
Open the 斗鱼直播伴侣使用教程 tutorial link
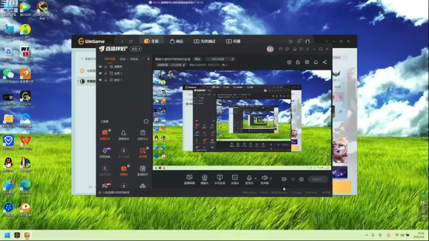(x=116, y=193)
